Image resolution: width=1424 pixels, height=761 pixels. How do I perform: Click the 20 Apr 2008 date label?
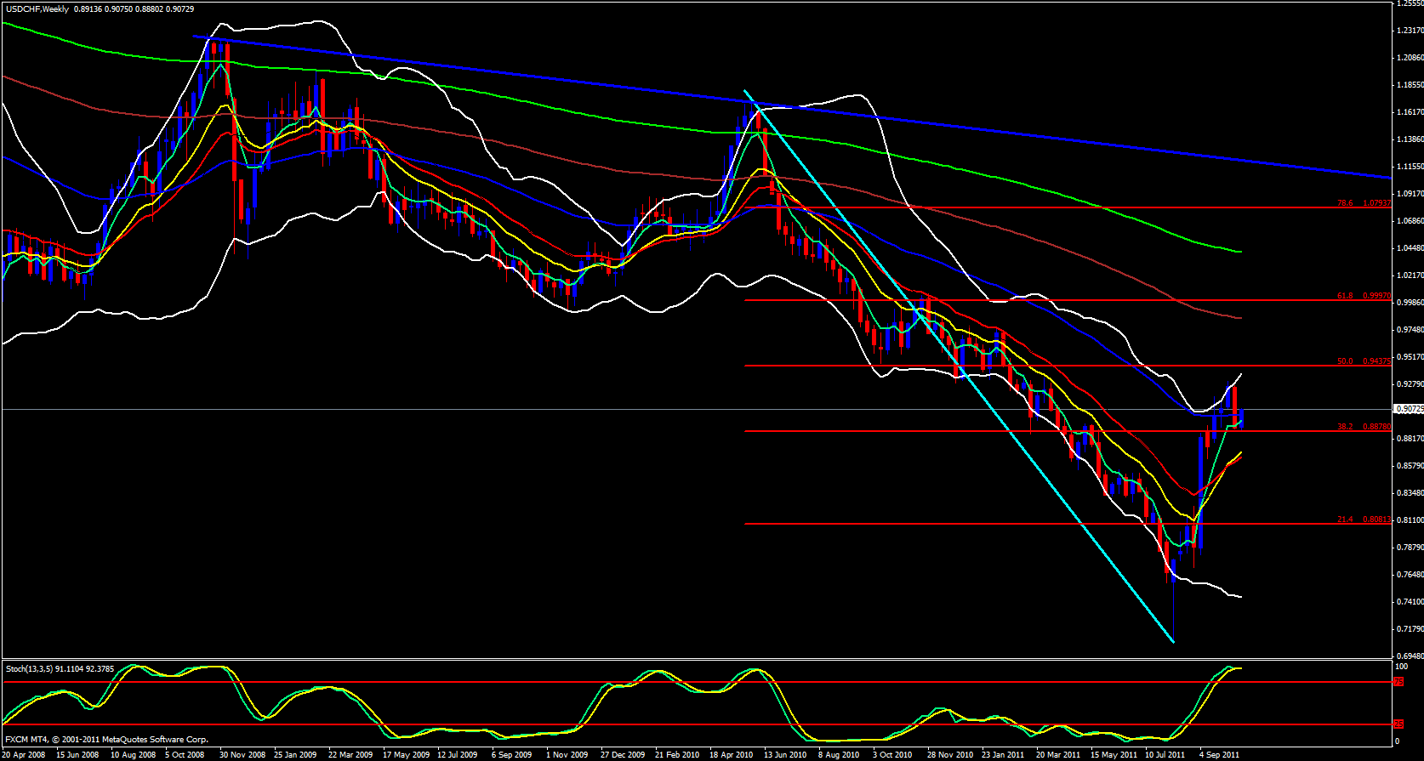[x=24, y=754]
